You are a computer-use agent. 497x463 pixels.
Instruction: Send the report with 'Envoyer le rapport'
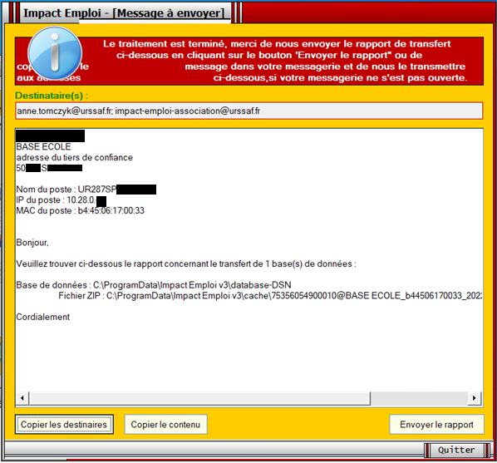436,424
